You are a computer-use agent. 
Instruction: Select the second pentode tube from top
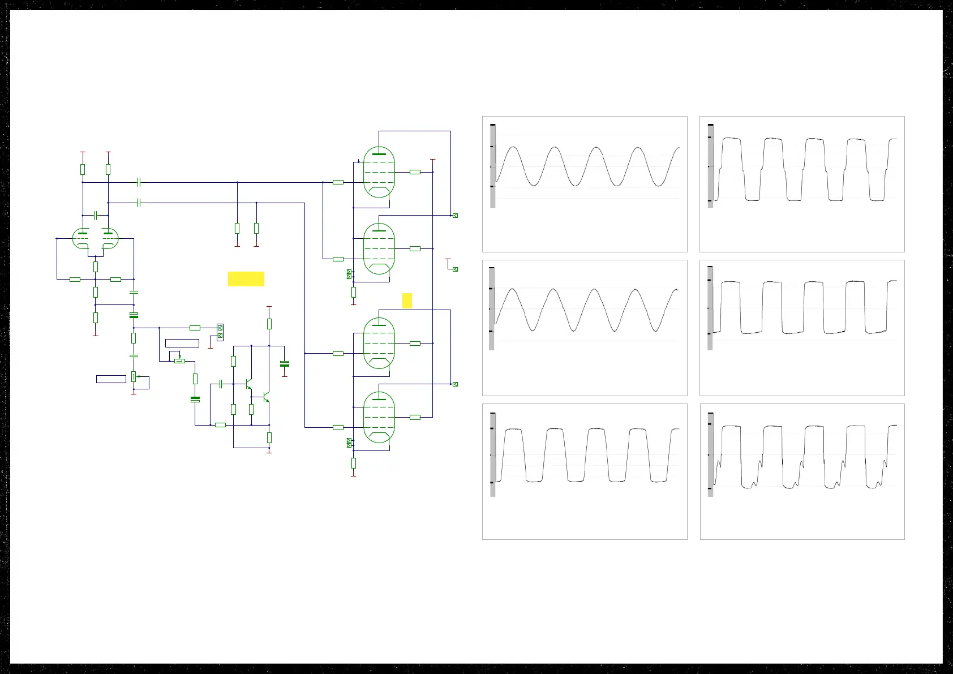379,248
